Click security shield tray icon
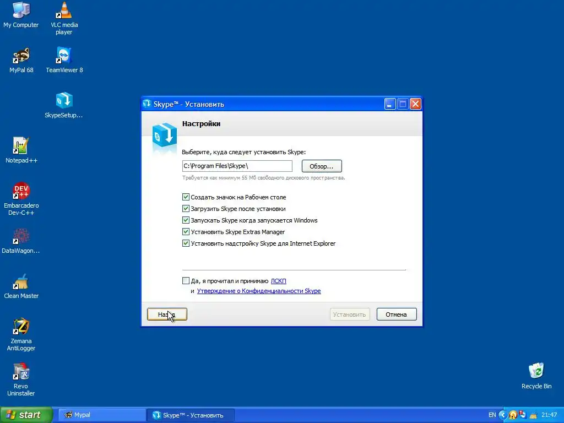This screenshot has height=423, width=564. click(513, 415)
